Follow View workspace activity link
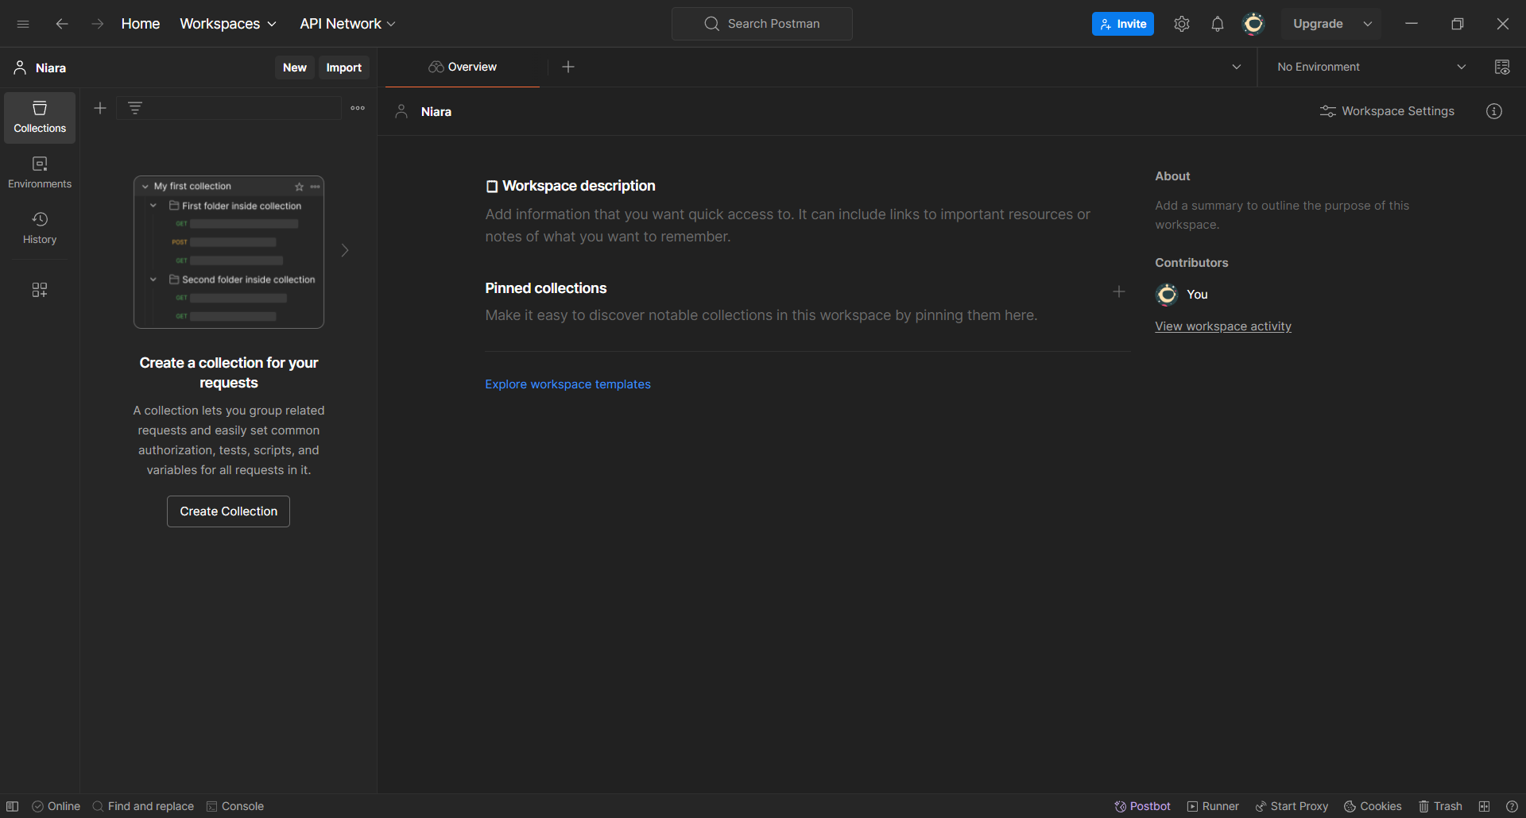The height and width of the screenshot is (818, 1526). point(1223,326)
